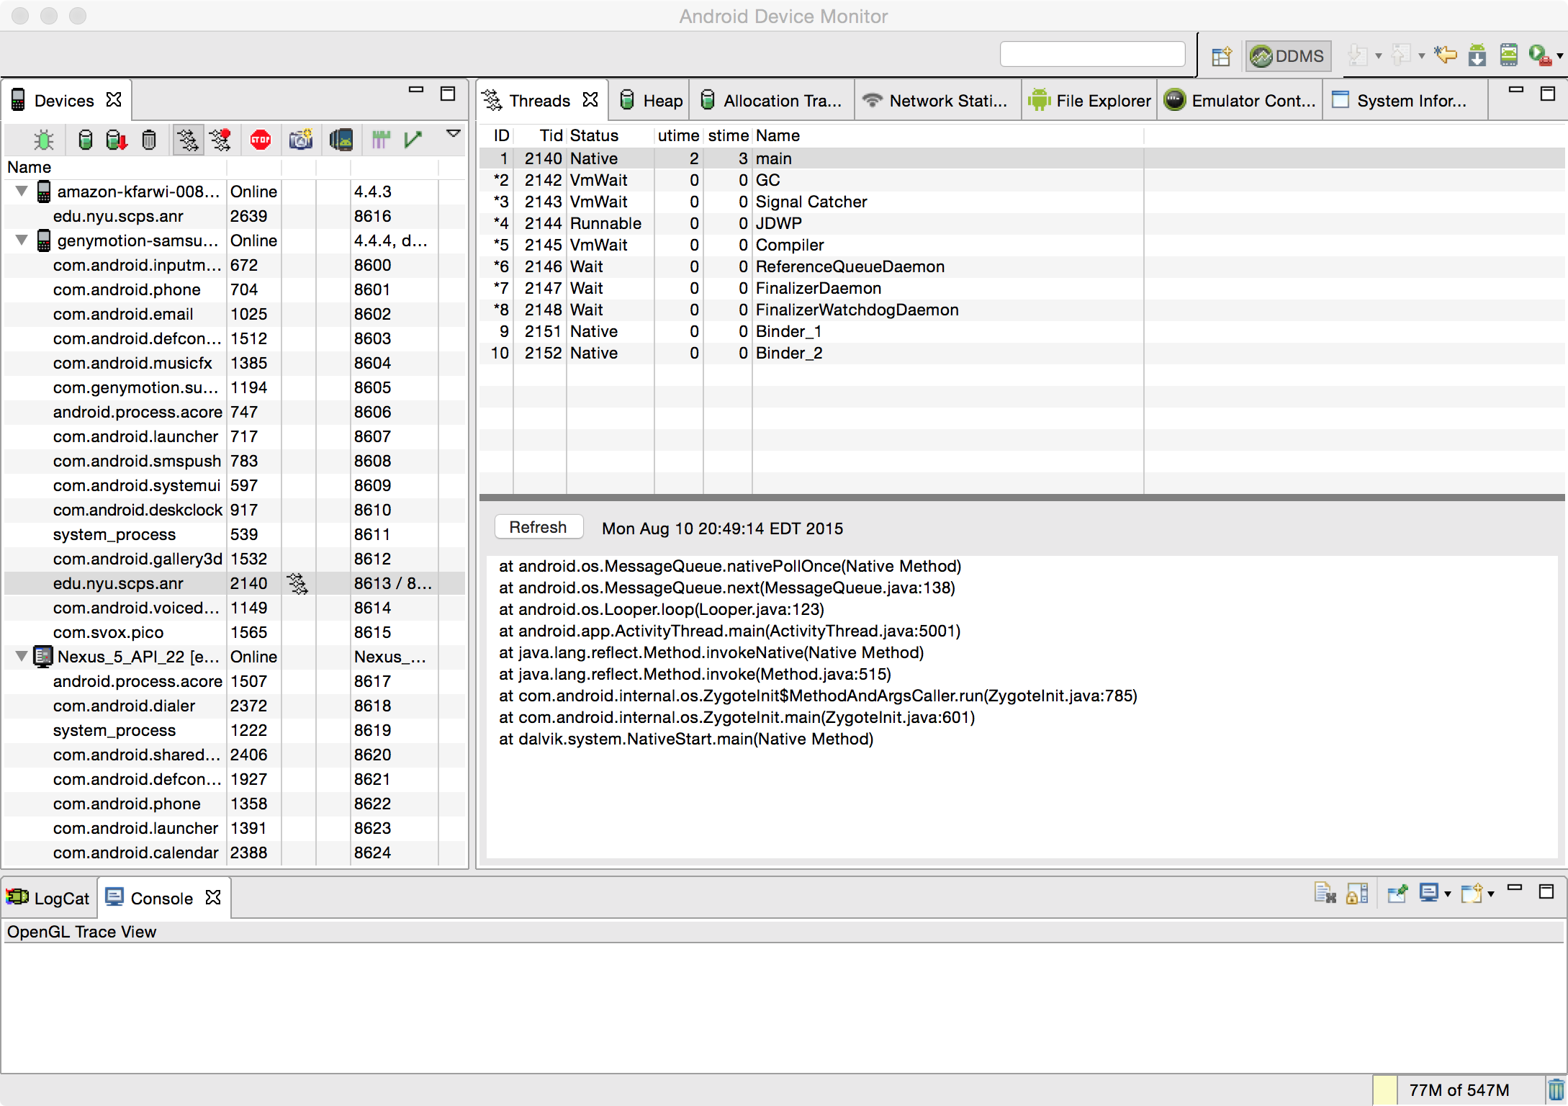
Task: Open the External Tools dropdown arrow
Action: click(x=1559, y=55)
